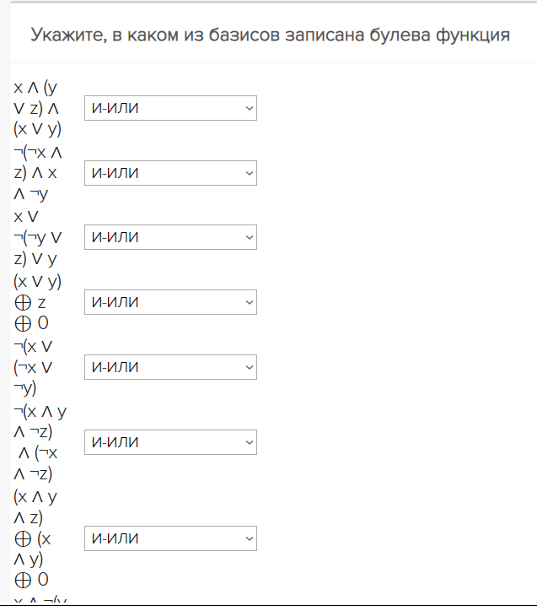Click the heading 'Укажите, в каком из базисов'

click(x=270, y=35)
